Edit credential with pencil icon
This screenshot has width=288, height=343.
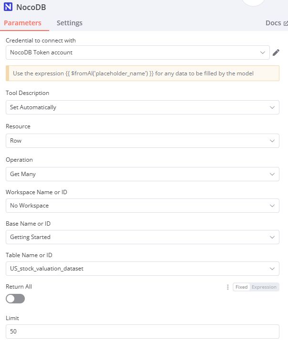coord(276,52)
